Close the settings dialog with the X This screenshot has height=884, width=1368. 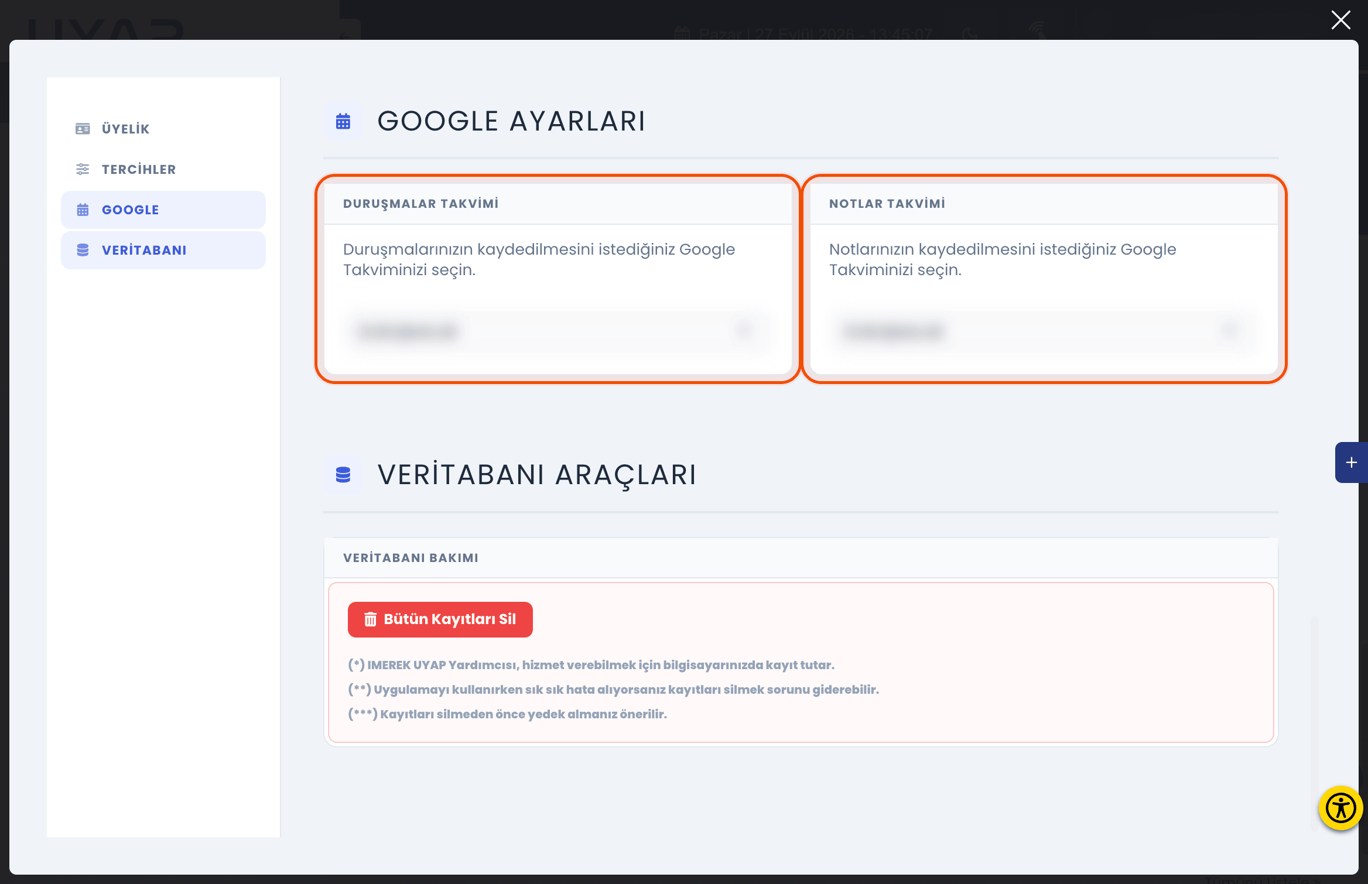pos(1340,20)
